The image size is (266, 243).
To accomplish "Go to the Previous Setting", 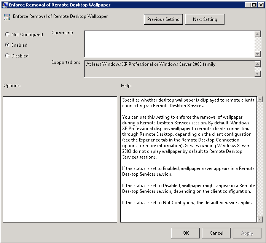I will [163, 19].
